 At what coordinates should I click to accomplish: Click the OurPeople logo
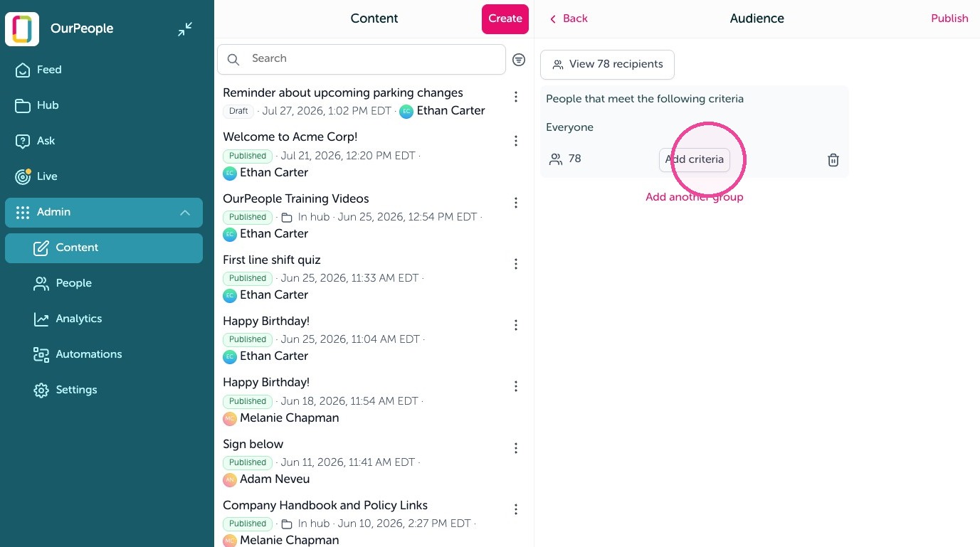tap(22, 29)
